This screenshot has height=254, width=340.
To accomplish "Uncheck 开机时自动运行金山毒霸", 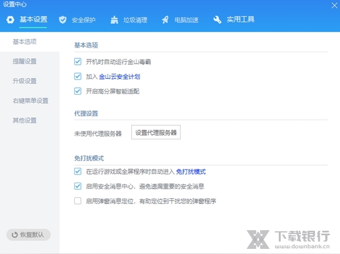I will tap(78, 62).
